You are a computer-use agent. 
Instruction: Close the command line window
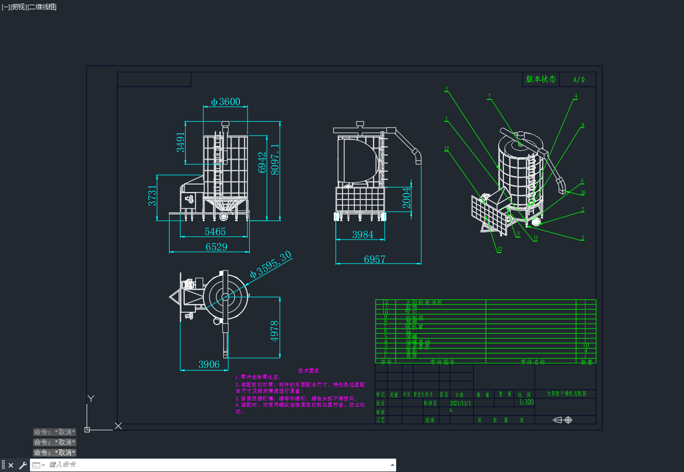point(11,465)
